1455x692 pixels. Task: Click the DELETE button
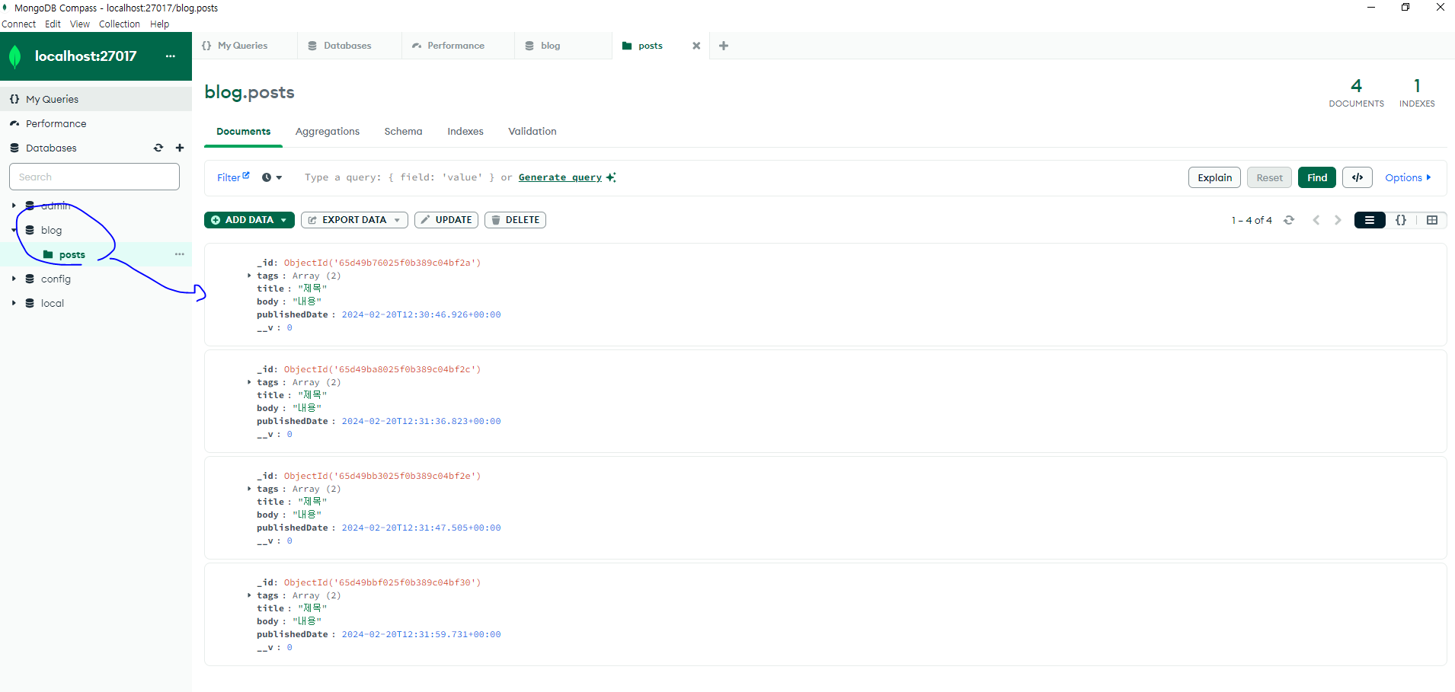tap(515, 220)
